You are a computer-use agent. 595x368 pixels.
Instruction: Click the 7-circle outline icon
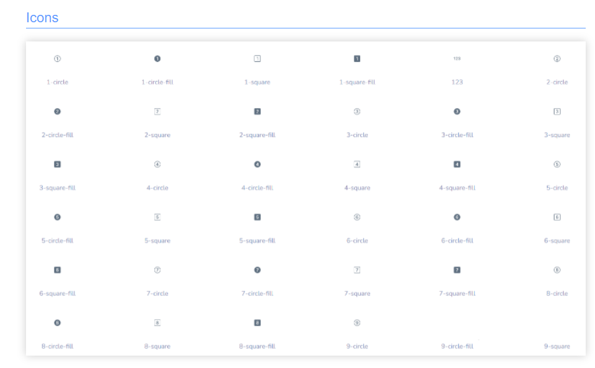click(x=157, y=270)
